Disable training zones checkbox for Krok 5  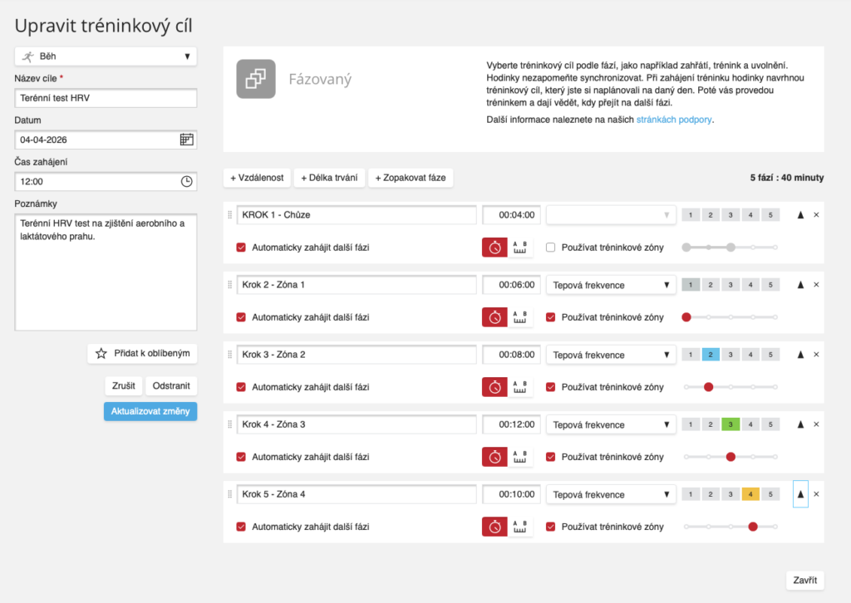pos(551,527)
